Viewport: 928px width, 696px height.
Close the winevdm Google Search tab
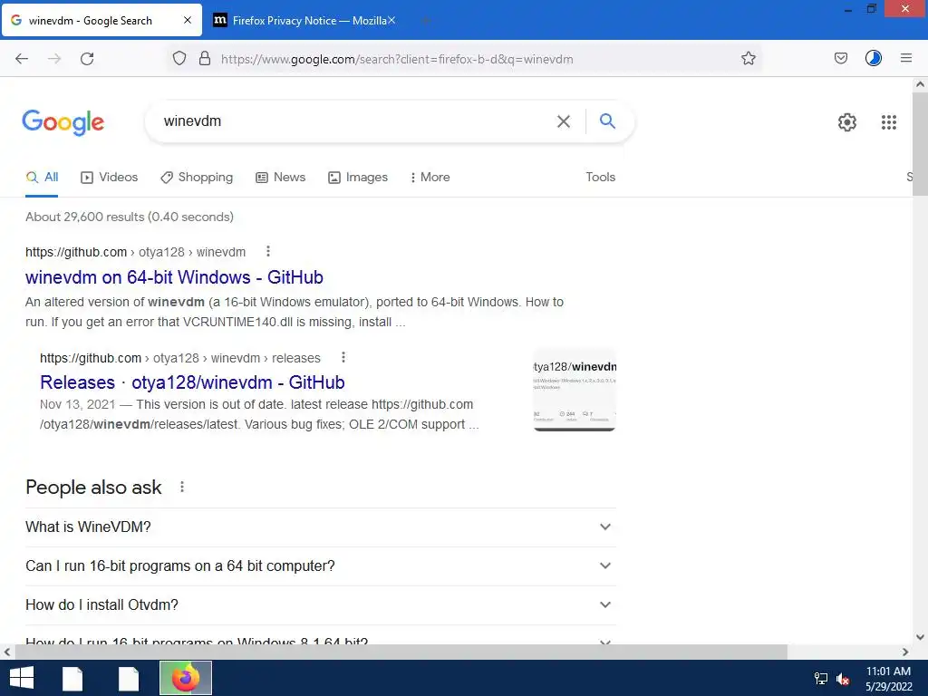tap(187, 20)
